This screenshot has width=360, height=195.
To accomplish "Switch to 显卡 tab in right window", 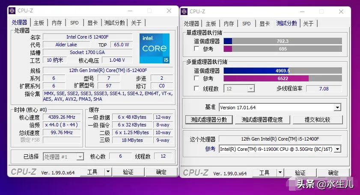I will coord(265,24).
